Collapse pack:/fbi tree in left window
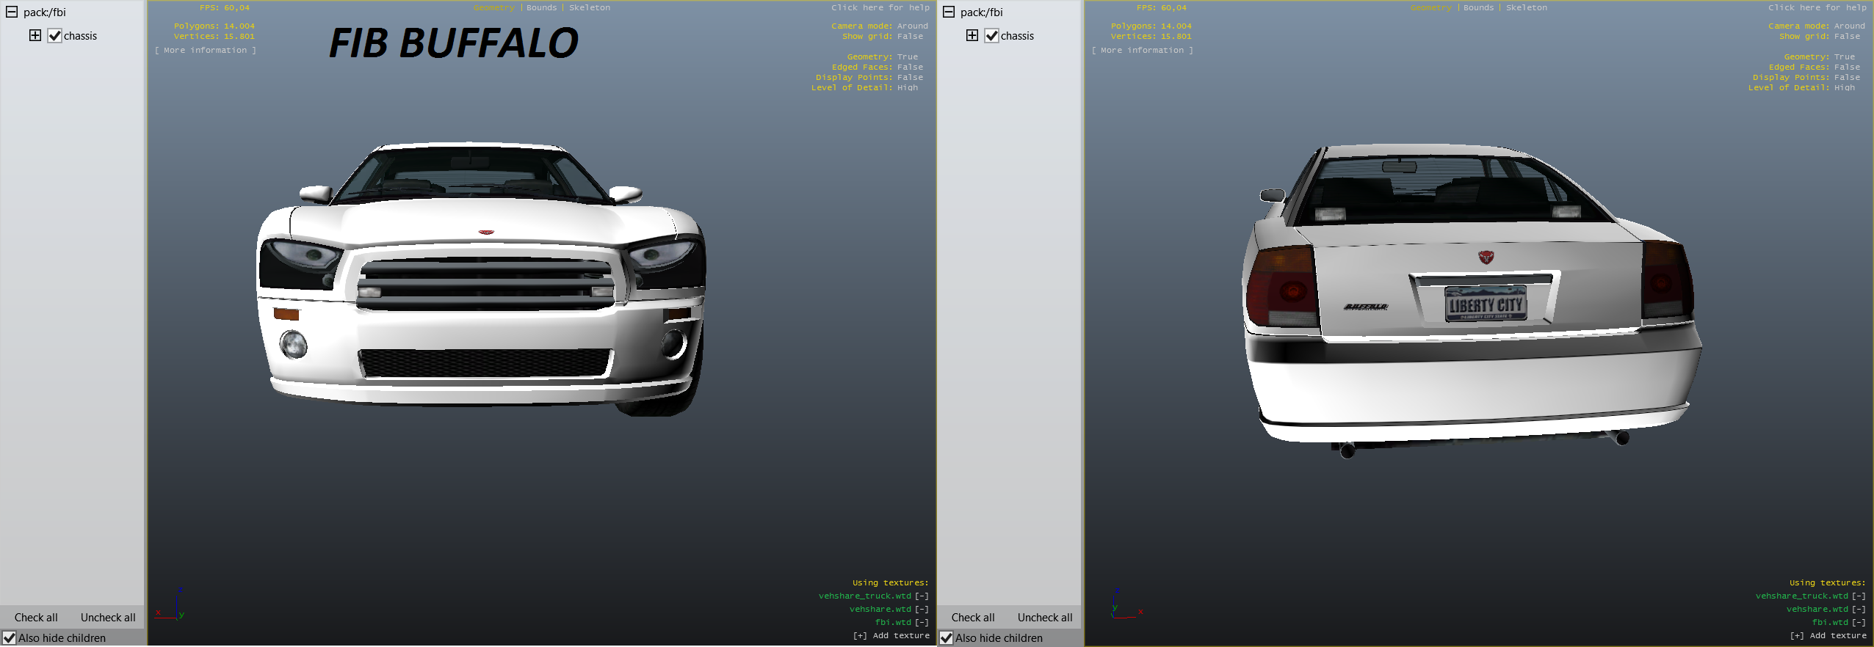1874x647 pixels. (x=12, y=12)
